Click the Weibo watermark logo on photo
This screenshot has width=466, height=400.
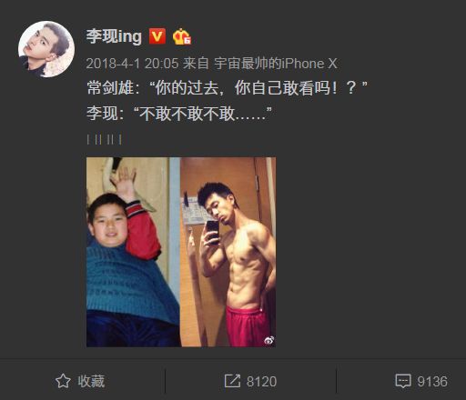[x=268, y=340]
